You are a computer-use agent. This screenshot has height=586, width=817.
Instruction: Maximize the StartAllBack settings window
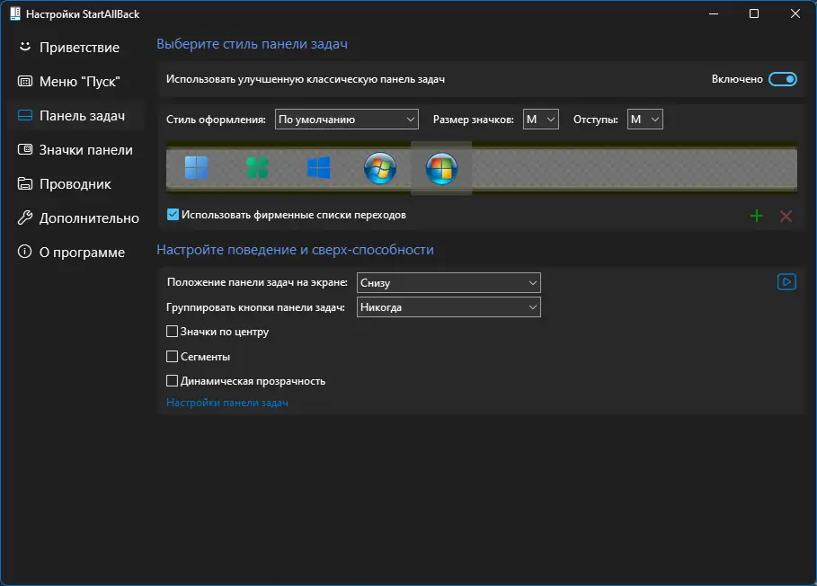pos(754,14)
